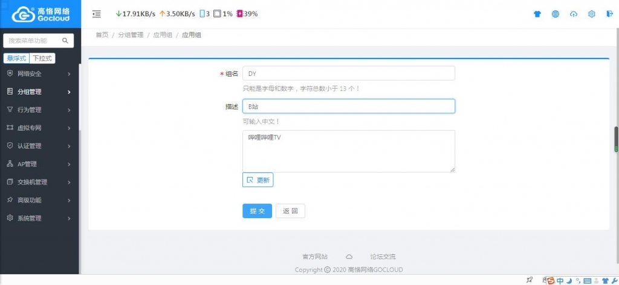Expand the 网络安全 menu

tap(39, 74)
